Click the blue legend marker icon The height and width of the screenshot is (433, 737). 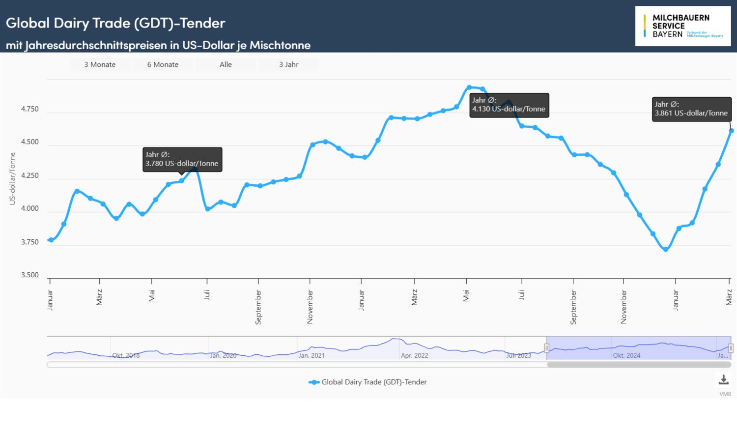point(314,382)
